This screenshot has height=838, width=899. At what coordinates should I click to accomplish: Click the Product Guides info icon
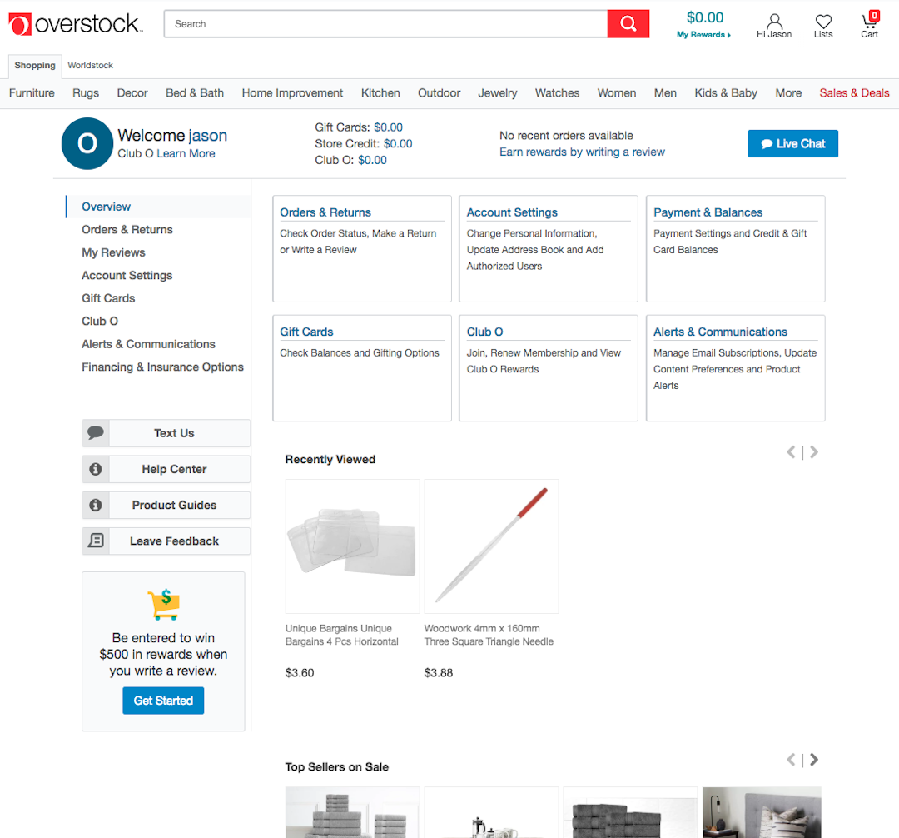(x=96, y=505)
